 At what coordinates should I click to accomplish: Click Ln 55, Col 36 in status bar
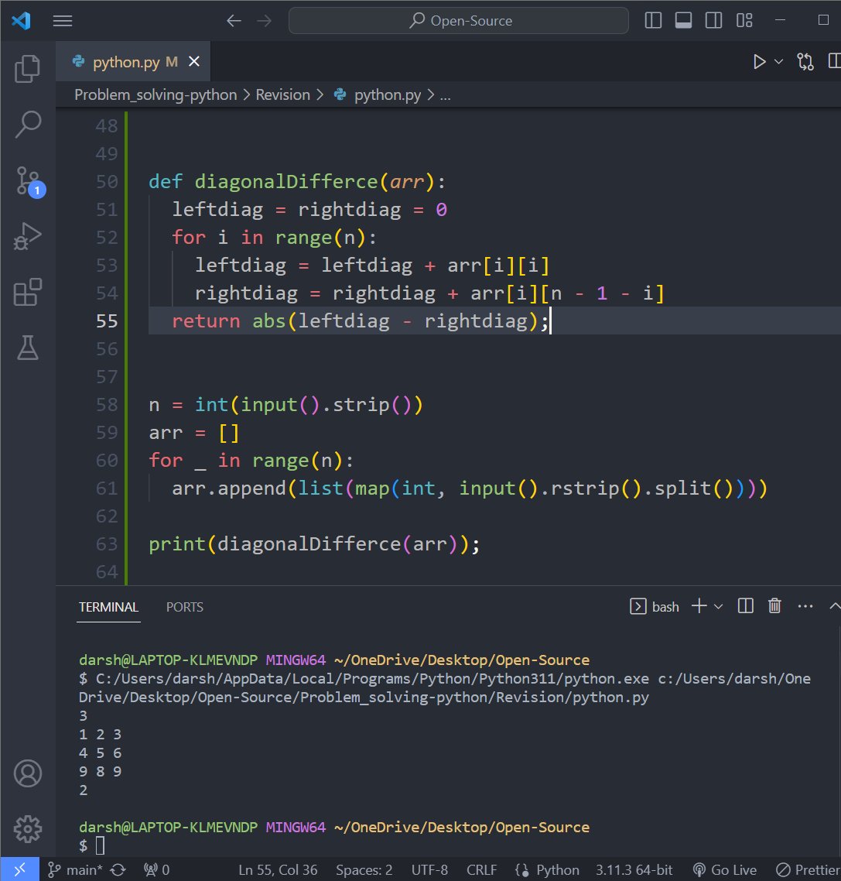(x=278, y=869)
